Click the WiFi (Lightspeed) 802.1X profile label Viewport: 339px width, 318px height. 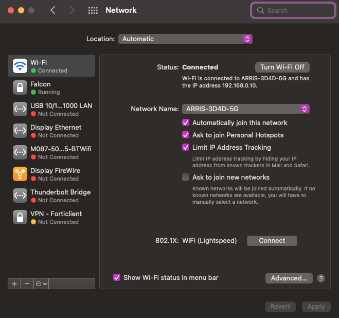tap(209, 240)
